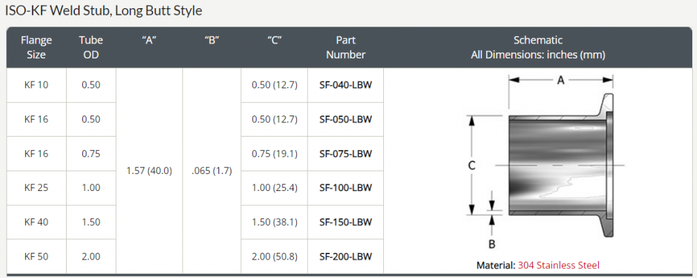Click the Schematic column header
Viewport: 697px width, 278px height.
(538, 48)
